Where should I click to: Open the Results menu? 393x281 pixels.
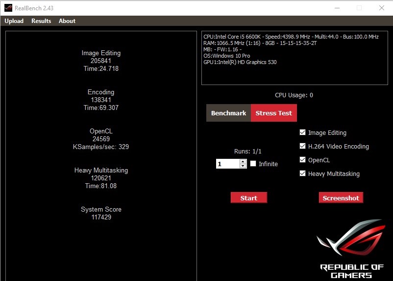pos(41,21)
